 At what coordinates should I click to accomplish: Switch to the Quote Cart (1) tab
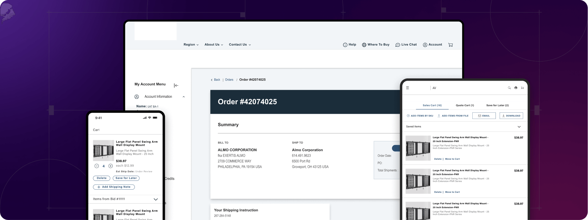coord(465,105)
